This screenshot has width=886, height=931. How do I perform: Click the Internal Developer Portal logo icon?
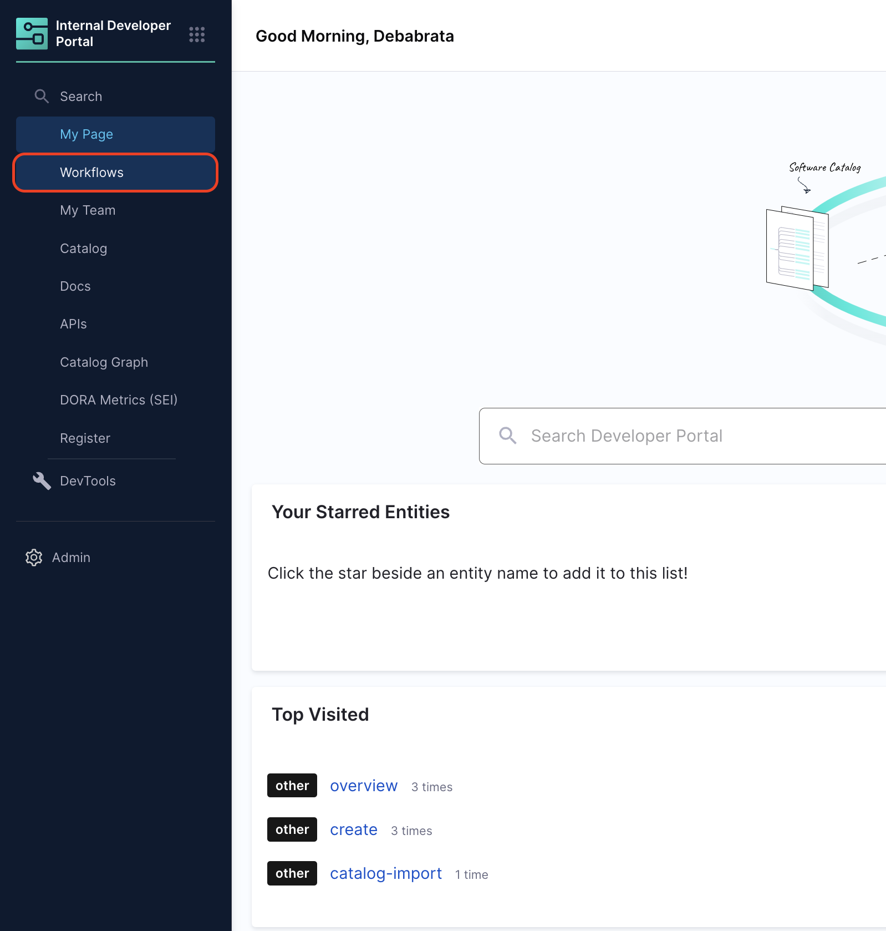pos(32,34)
